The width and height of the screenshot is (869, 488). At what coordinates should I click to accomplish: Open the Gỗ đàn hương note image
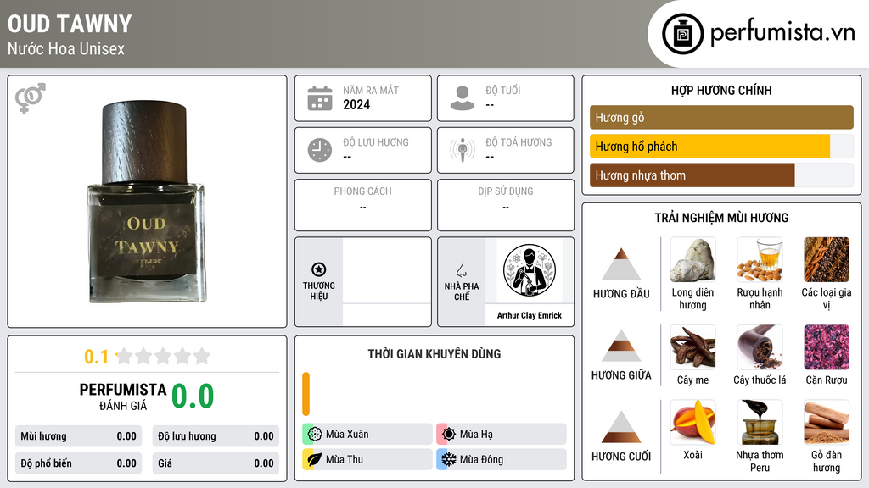[827, 423]
